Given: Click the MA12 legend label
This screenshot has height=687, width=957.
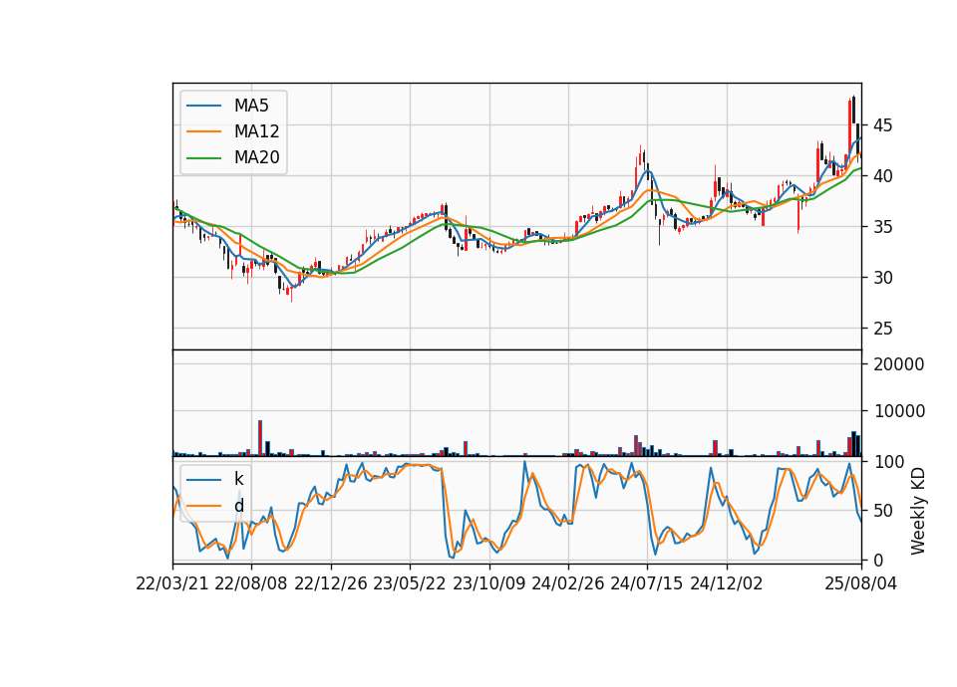Looking at the screenshot, I should (x=256, y=131).
